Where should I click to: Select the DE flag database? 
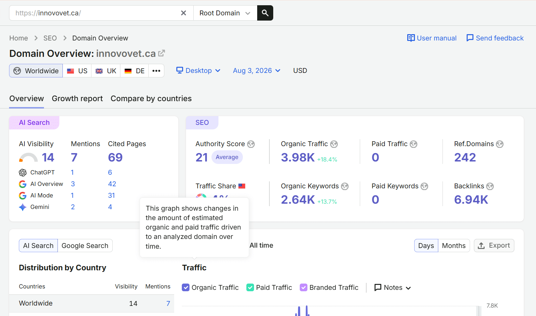pyautogui.click(x=134, y=71)
